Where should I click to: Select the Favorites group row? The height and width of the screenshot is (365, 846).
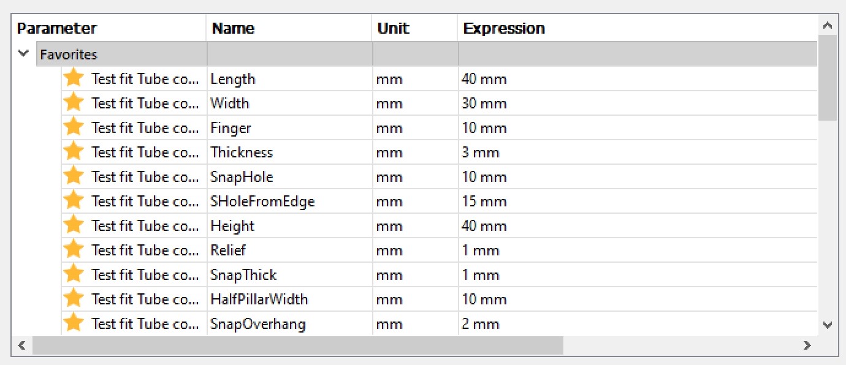427,54
